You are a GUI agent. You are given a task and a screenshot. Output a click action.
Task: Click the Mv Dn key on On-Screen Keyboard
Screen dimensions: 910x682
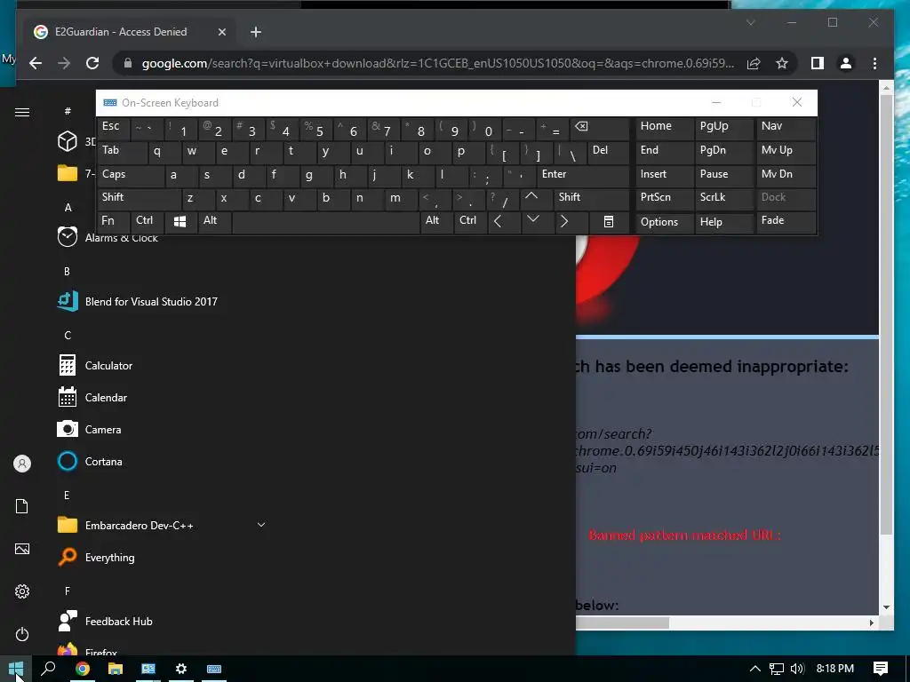786,175
